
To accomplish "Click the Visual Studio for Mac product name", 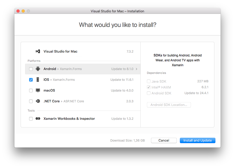I will click(60, 51).
